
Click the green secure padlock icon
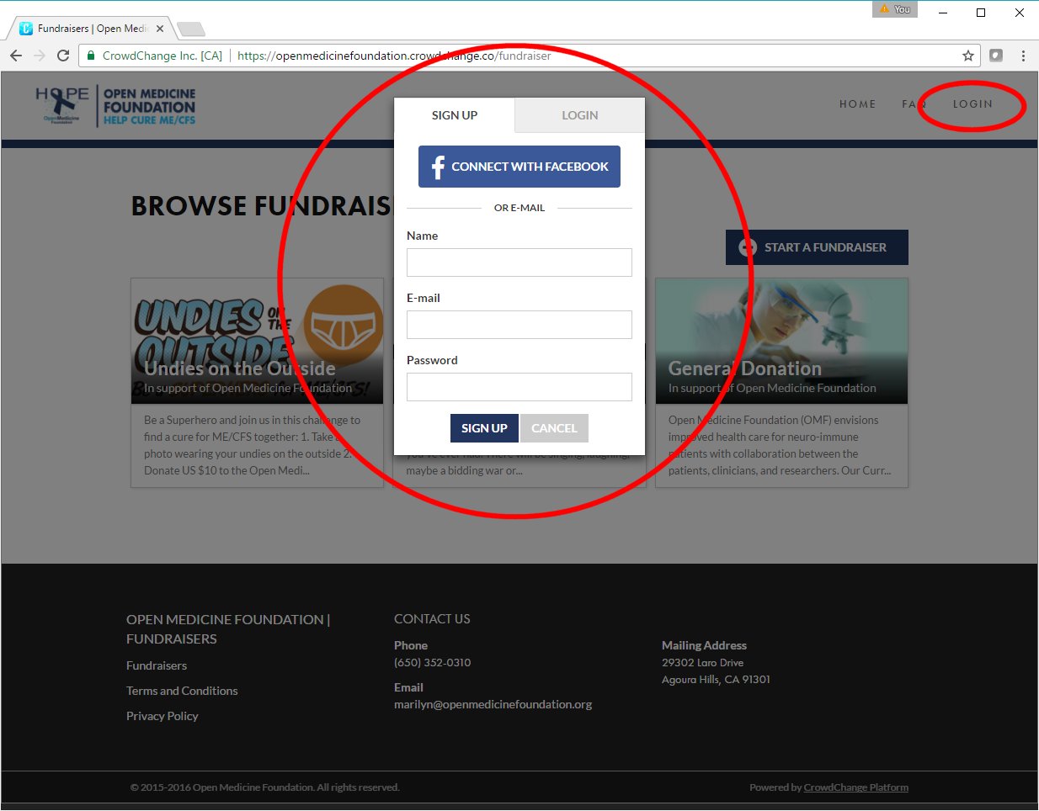click(x=92, y=56)
